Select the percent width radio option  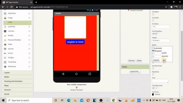[x=153, y=56]
